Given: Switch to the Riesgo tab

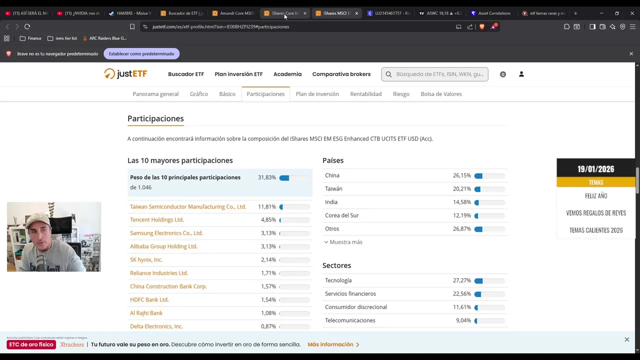Looking at the screenshot, I should 401,94.
